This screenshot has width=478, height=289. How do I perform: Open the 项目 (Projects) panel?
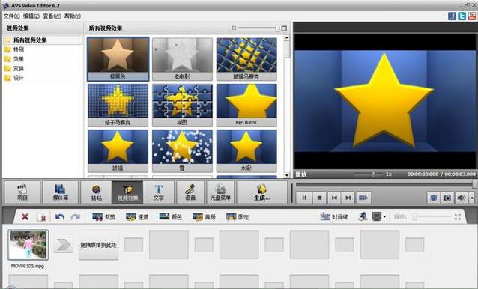click(x=22, y=192)
